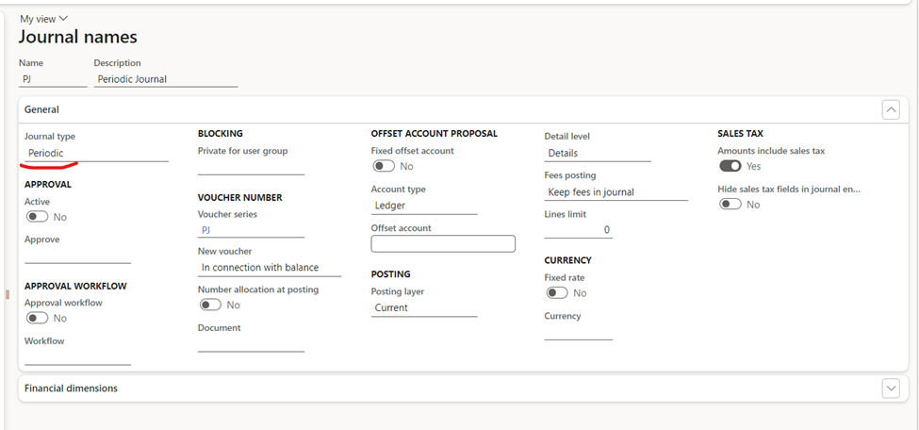Click the PJ voucher series link

click(x=205, y=230)
